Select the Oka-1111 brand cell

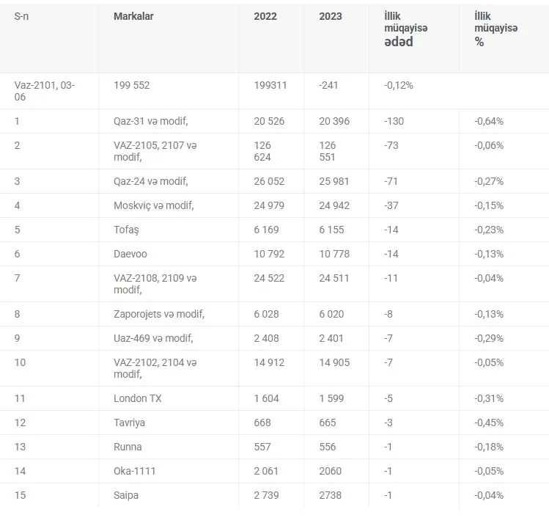(135, 471)
